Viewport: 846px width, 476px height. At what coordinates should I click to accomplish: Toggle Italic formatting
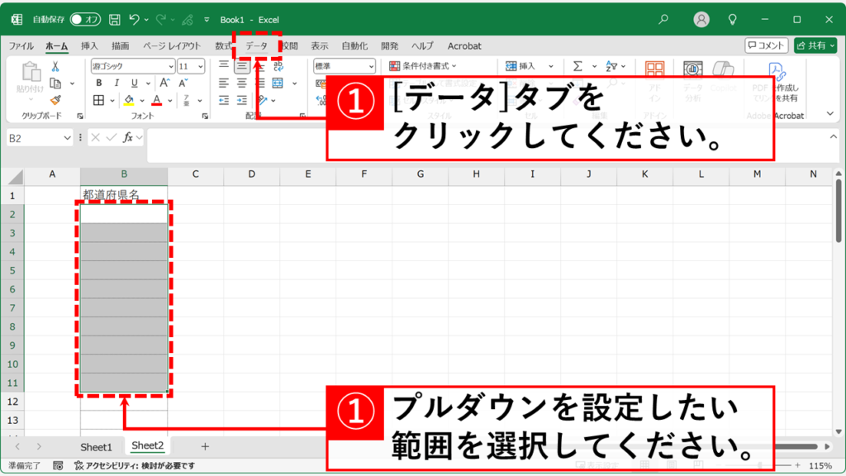(116, 83)
